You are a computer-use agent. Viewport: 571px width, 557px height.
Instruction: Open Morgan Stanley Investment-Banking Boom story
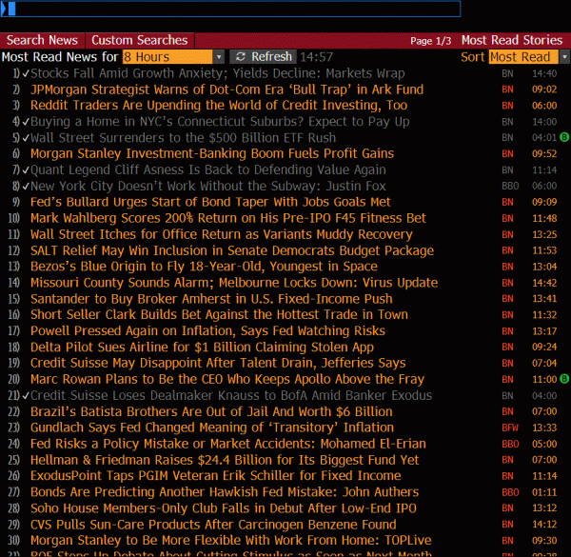coord(212,153)
